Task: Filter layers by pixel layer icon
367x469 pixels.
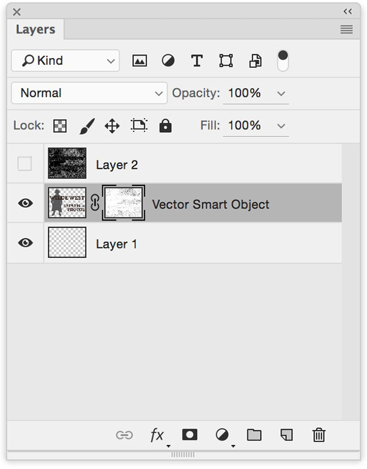Action: pyautogui.click(x=139, y=61)
